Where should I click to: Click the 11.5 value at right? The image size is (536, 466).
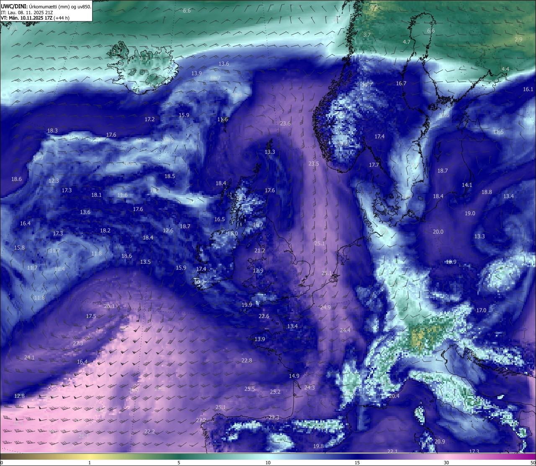tap(498, 132)
